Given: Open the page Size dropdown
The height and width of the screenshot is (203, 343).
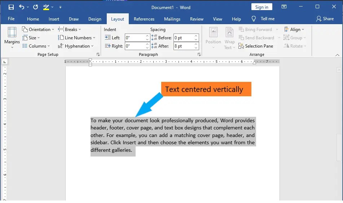Looking at the screenshot, I should click(31, 37).
